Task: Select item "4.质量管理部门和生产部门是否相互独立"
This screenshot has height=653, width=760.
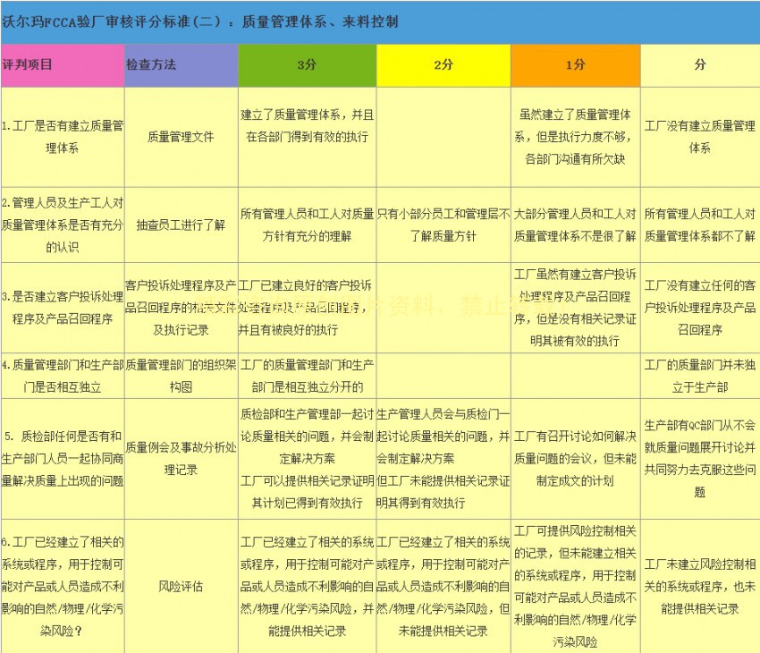Action: 63,377
